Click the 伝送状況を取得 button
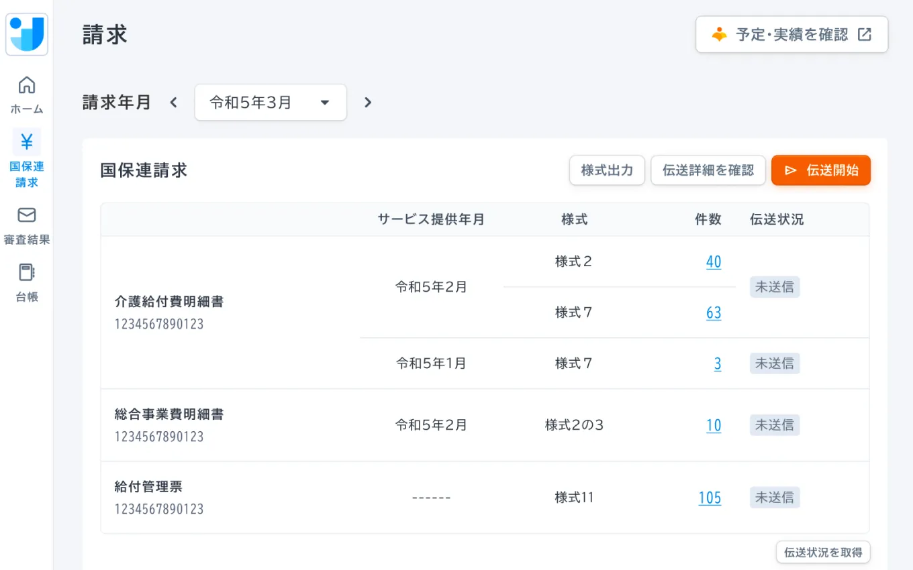 (x=823, y=552)
